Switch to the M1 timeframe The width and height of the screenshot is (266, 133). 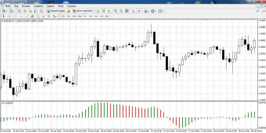click(x=63, y=16)
